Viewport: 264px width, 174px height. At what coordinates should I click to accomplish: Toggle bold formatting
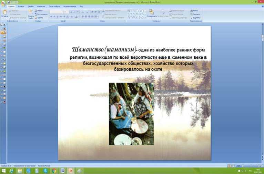coord(51,17)
